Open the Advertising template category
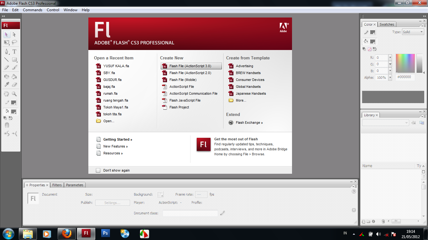Screen dimensions: 428x240 click(x=244, y=66)
